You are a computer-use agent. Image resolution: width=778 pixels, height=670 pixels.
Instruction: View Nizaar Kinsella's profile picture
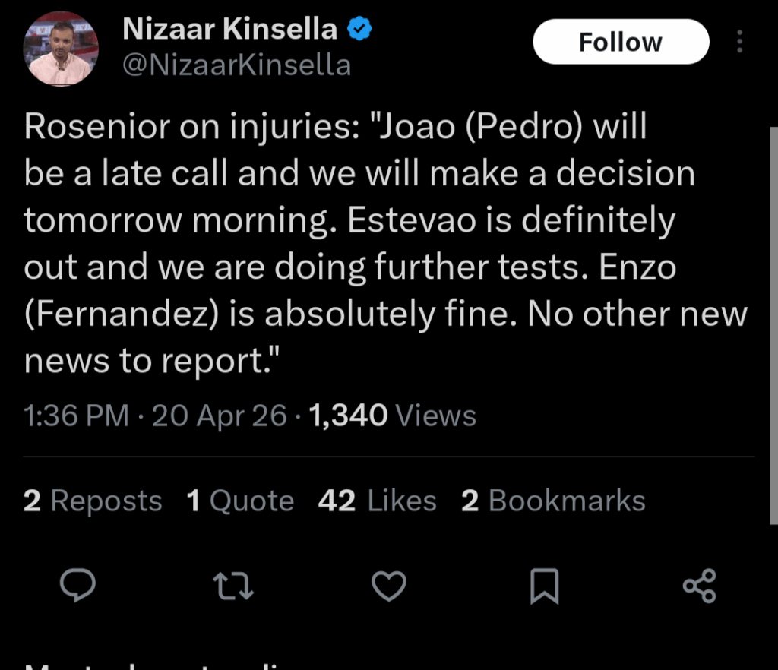tap(61, 47)
